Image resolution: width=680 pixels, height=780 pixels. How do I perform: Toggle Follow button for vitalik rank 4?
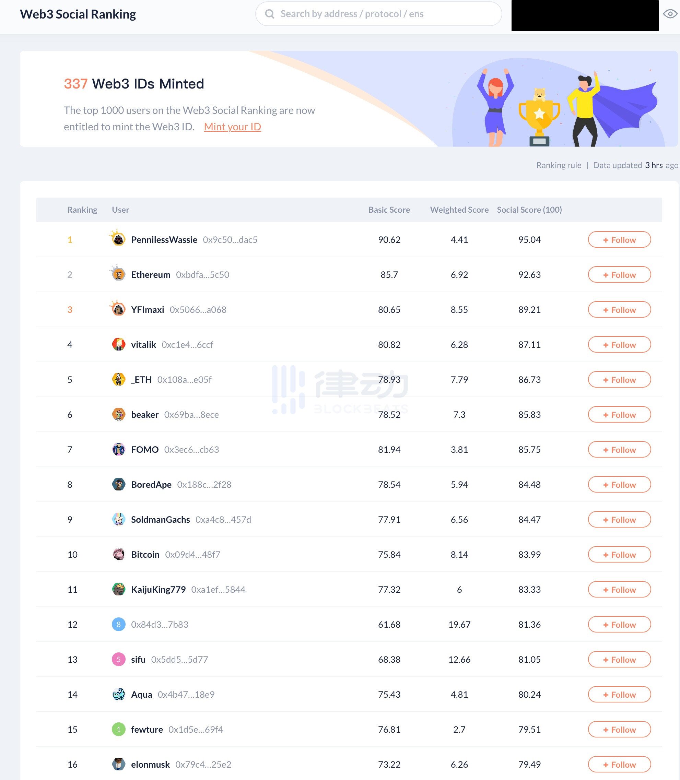click(x=618, y=344)
